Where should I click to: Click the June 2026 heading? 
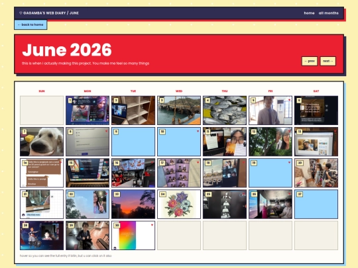pyautogui.click(x=67, y=50)
